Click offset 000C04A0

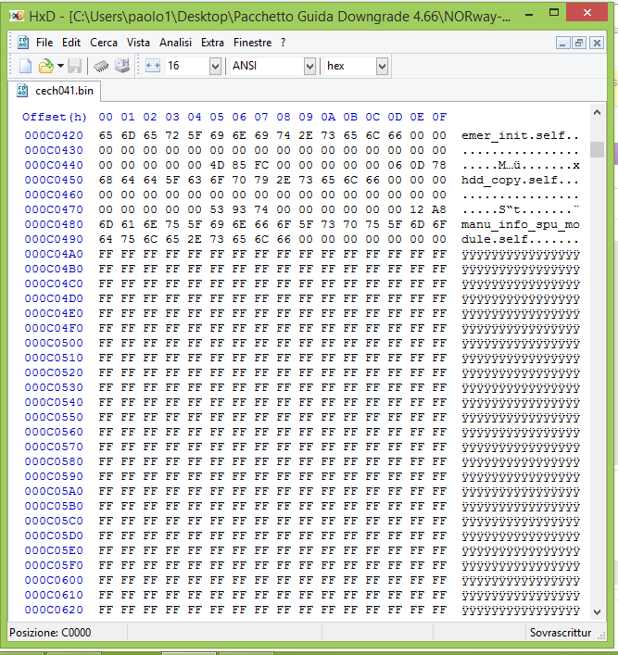tap(54, 254)
